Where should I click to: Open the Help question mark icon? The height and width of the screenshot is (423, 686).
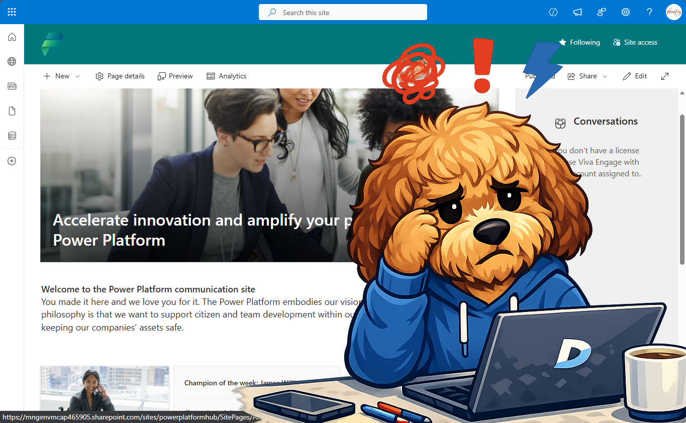(650, 12)
